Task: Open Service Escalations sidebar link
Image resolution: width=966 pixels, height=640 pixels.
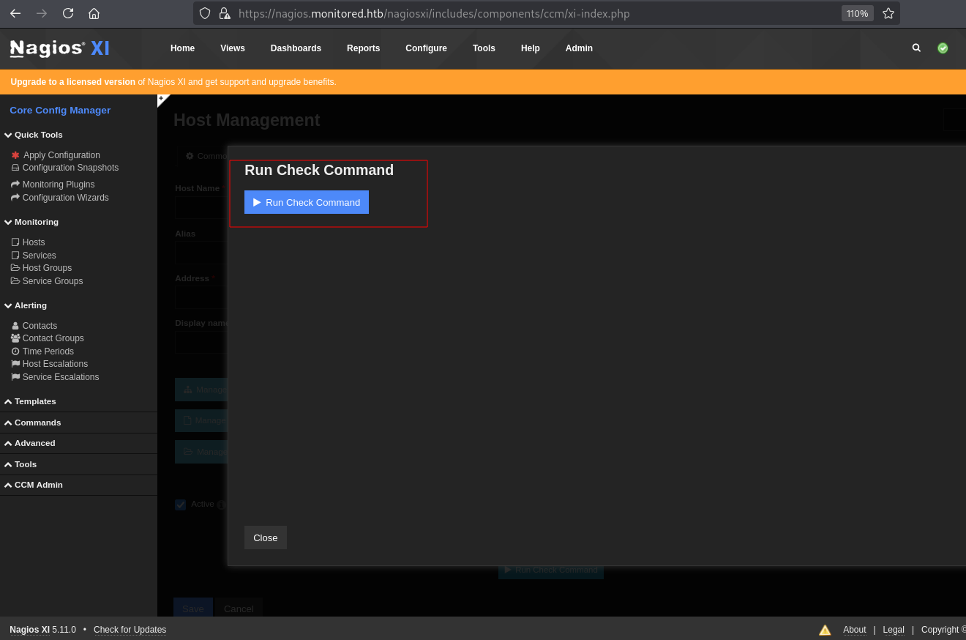Action: pyautogui.click(x=61, y=377)
